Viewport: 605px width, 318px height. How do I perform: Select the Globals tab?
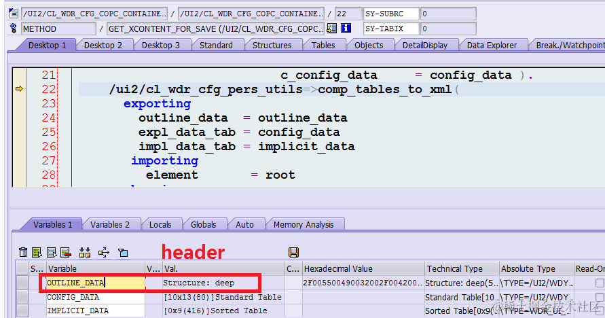point(203,225)
